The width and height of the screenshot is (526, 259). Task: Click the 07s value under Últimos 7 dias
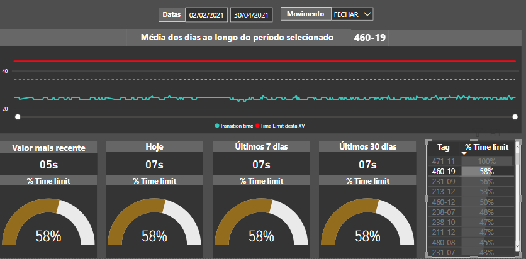click(x=261, y=165)
